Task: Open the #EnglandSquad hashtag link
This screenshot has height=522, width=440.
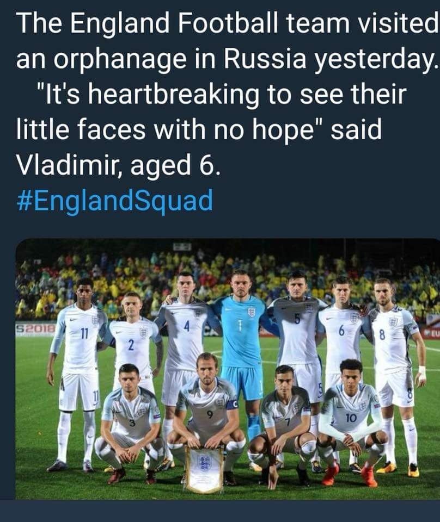Action: 115,201
